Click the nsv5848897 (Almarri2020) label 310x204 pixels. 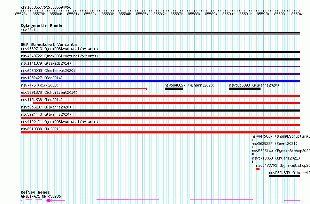pos(189,85)
